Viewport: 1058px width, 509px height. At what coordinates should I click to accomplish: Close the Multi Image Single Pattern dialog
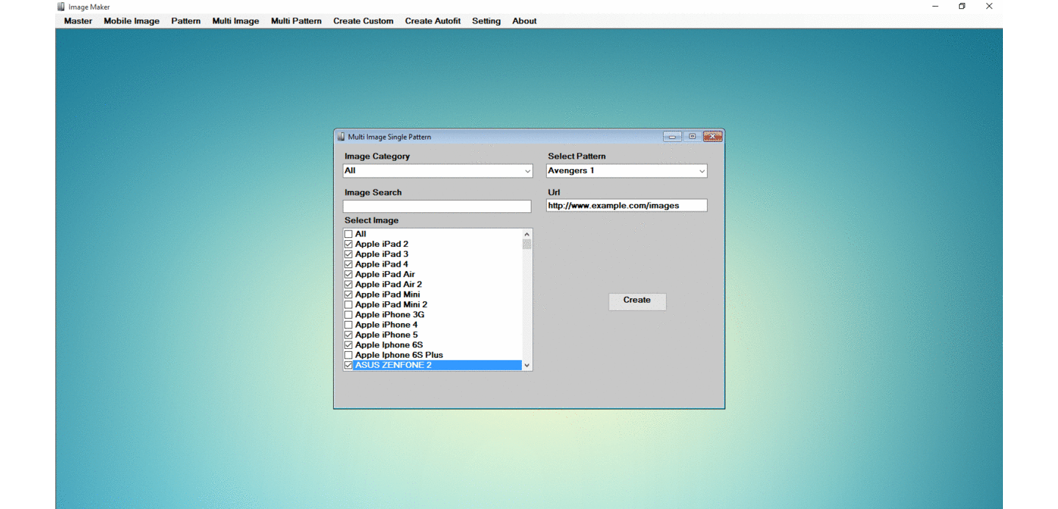[713, 137]
